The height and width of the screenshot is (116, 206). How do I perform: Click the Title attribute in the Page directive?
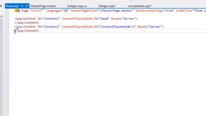pos(35,11)
